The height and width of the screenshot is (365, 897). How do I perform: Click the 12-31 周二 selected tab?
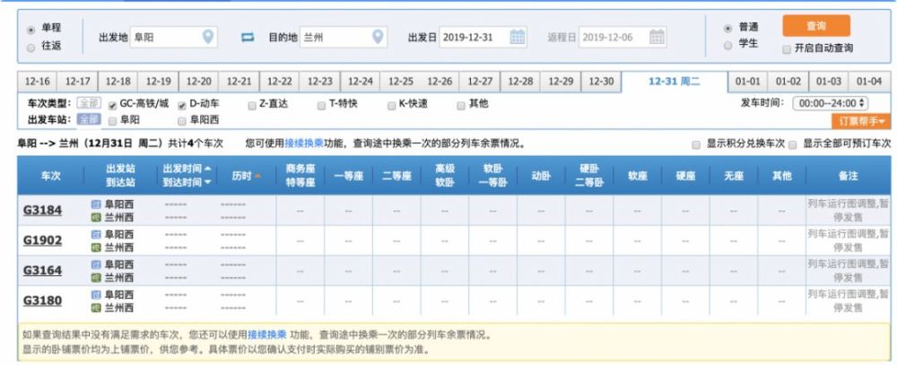click(674, 82)
